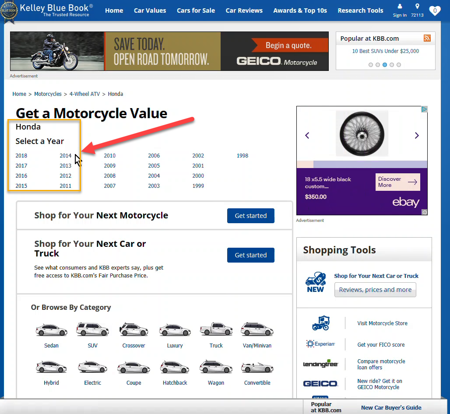Screen dimensions: 450x414
Task: Click Get started for next car or truck
Action: 250,255
